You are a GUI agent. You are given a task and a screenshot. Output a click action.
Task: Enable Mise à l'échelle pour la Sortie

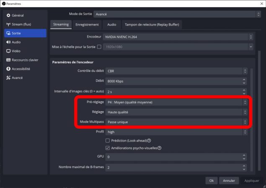[x=99, y=47]
